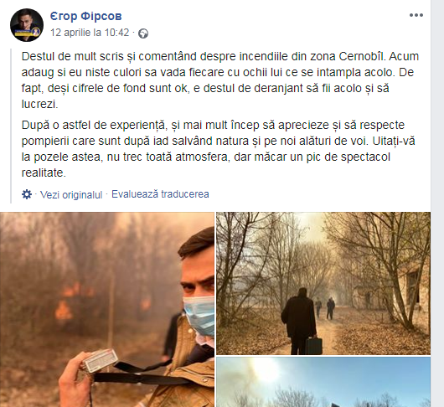Open the 12 aprilie la 10:42 timestamp
The image size is (444, 407).
point(90,33)
